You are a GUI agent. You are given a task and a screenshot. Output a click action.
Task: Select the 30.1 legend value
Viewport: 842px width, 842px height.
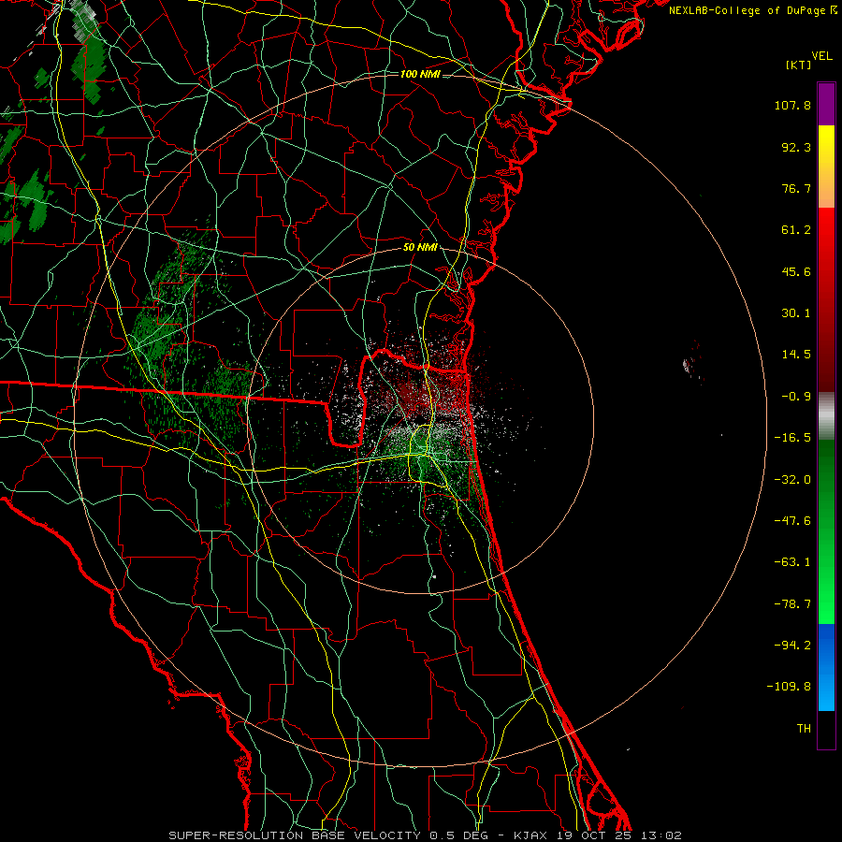(x=796, y=313)
